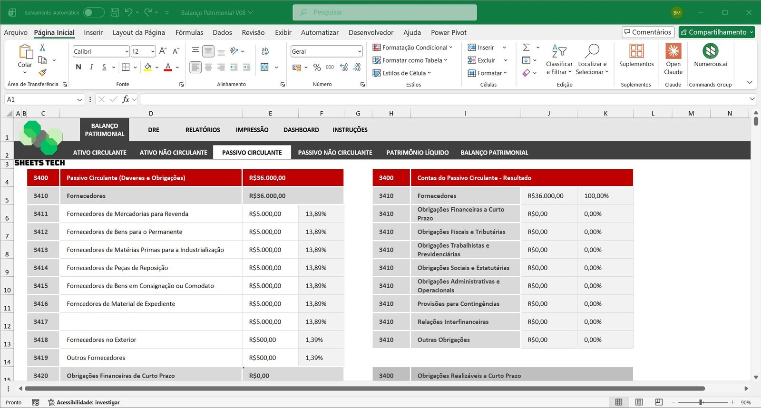Click the Save disk icon
Viewport: 761px width, 408px height.
click(x=115, y=12)
